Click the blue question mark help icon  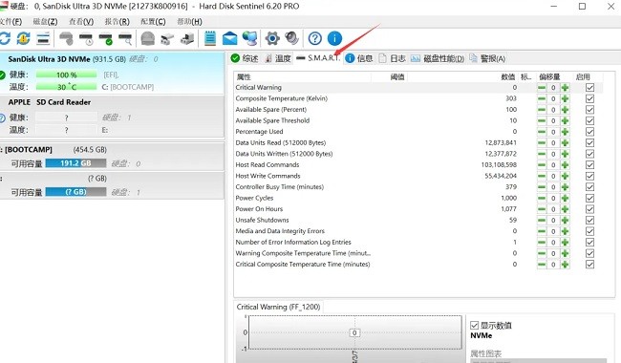315,38
